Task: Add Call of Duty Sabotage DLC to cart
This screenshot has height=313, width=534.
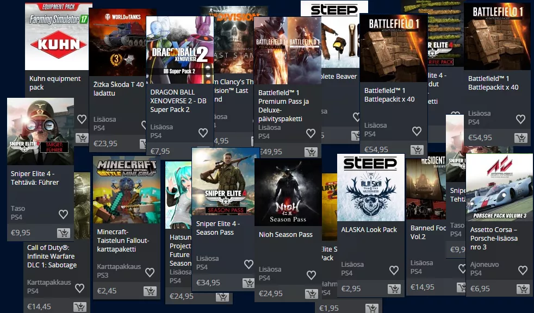Action: point(80,307)
